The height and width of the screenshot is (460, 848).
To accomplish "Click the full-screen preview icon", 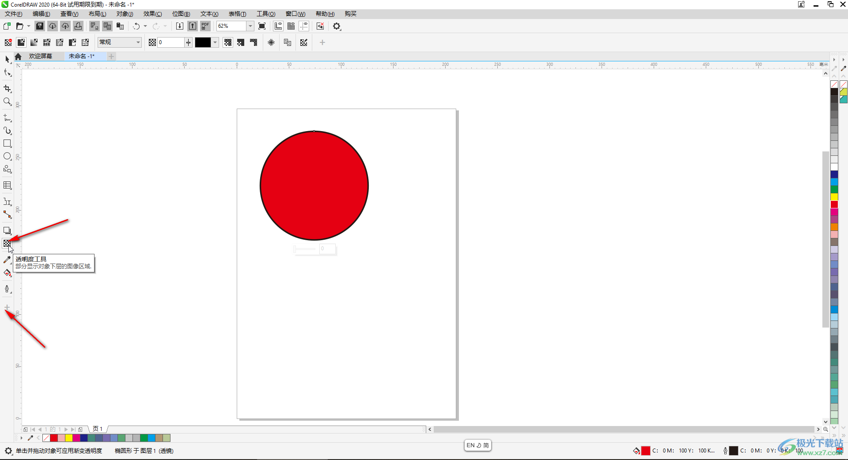I will click(x=262, y=26).
